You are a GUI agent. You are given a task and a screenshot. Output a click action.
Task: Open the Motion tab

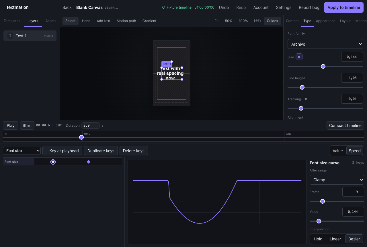[361, 21]
